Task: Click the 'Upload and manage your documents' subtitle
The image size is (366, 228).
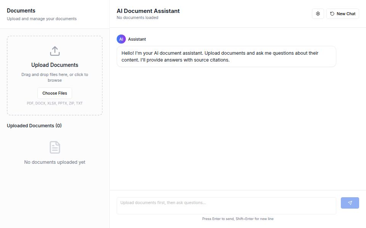Action: click(x=42, y=18)
